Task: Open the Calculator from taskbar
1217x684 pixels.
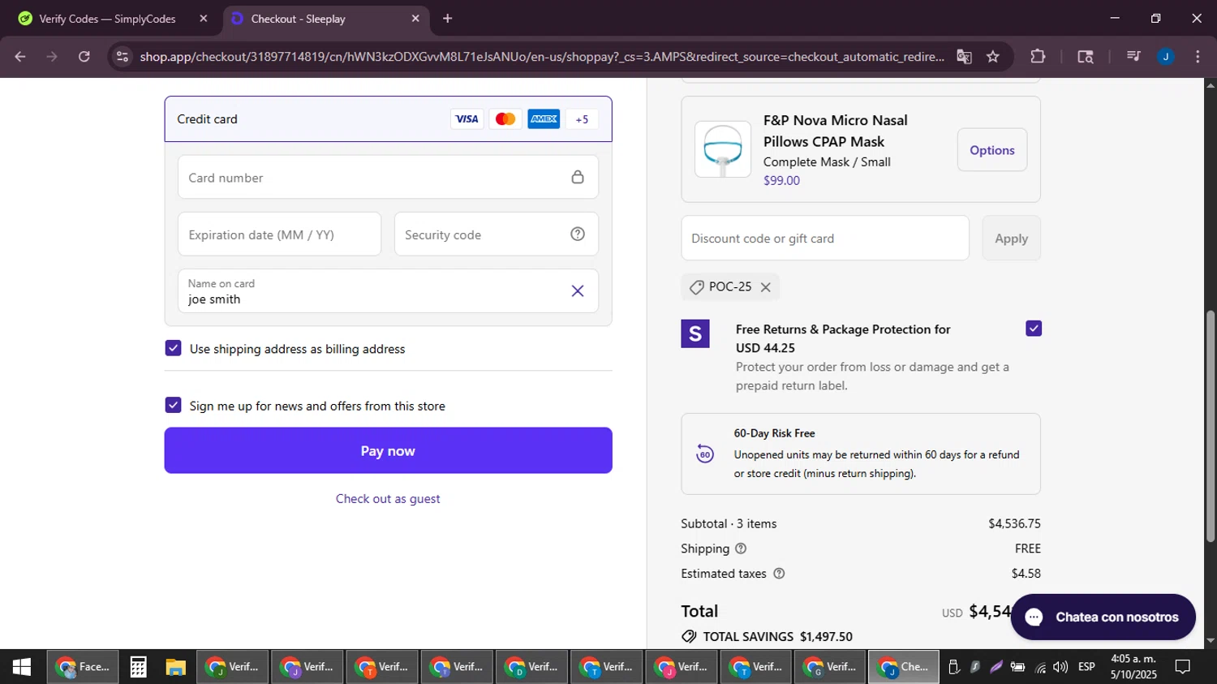Action: pyautogui.click(x=138, y=667)
